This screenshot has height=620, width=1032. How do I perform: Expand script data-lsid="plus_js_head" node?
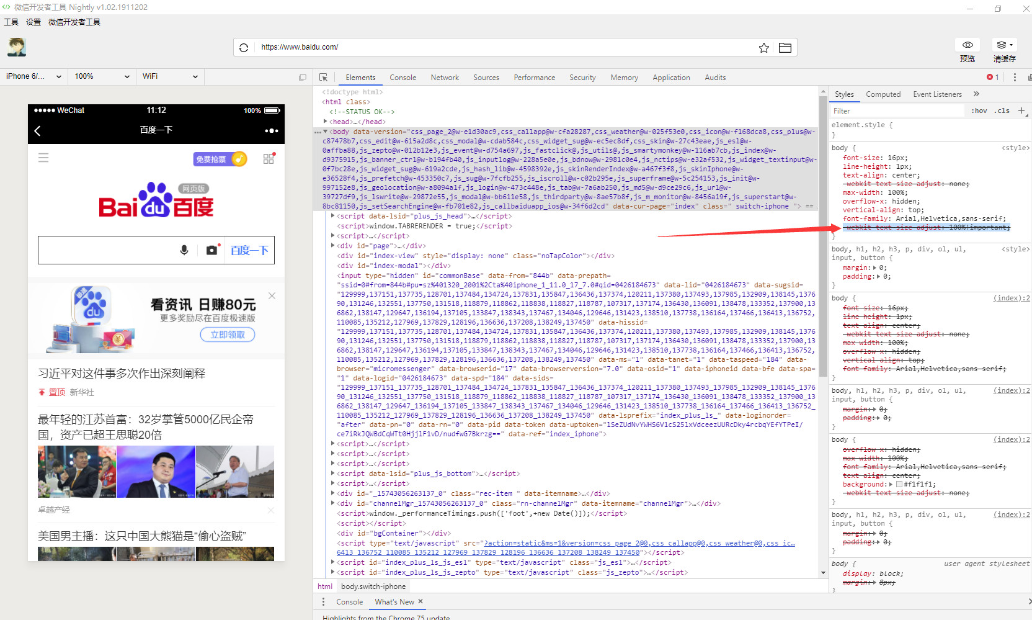coord(333,216)
